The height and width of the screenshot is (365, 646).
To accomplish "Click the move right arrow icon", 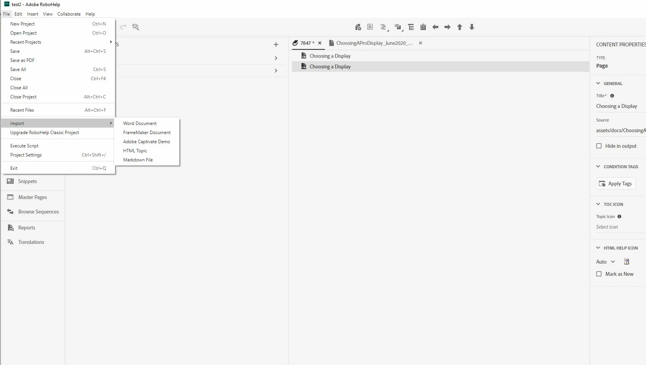I will coord(448,27).
